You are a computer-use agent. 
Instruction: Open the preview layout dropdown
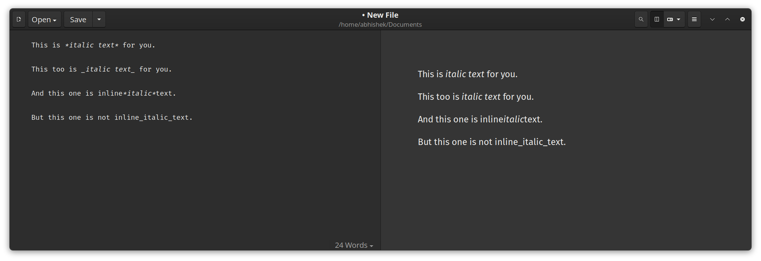(674, 19)
